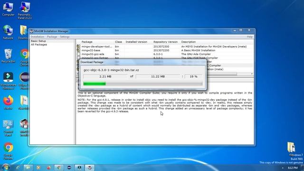
Task: Open the Network desktop icon
Action: pos(8,32)
